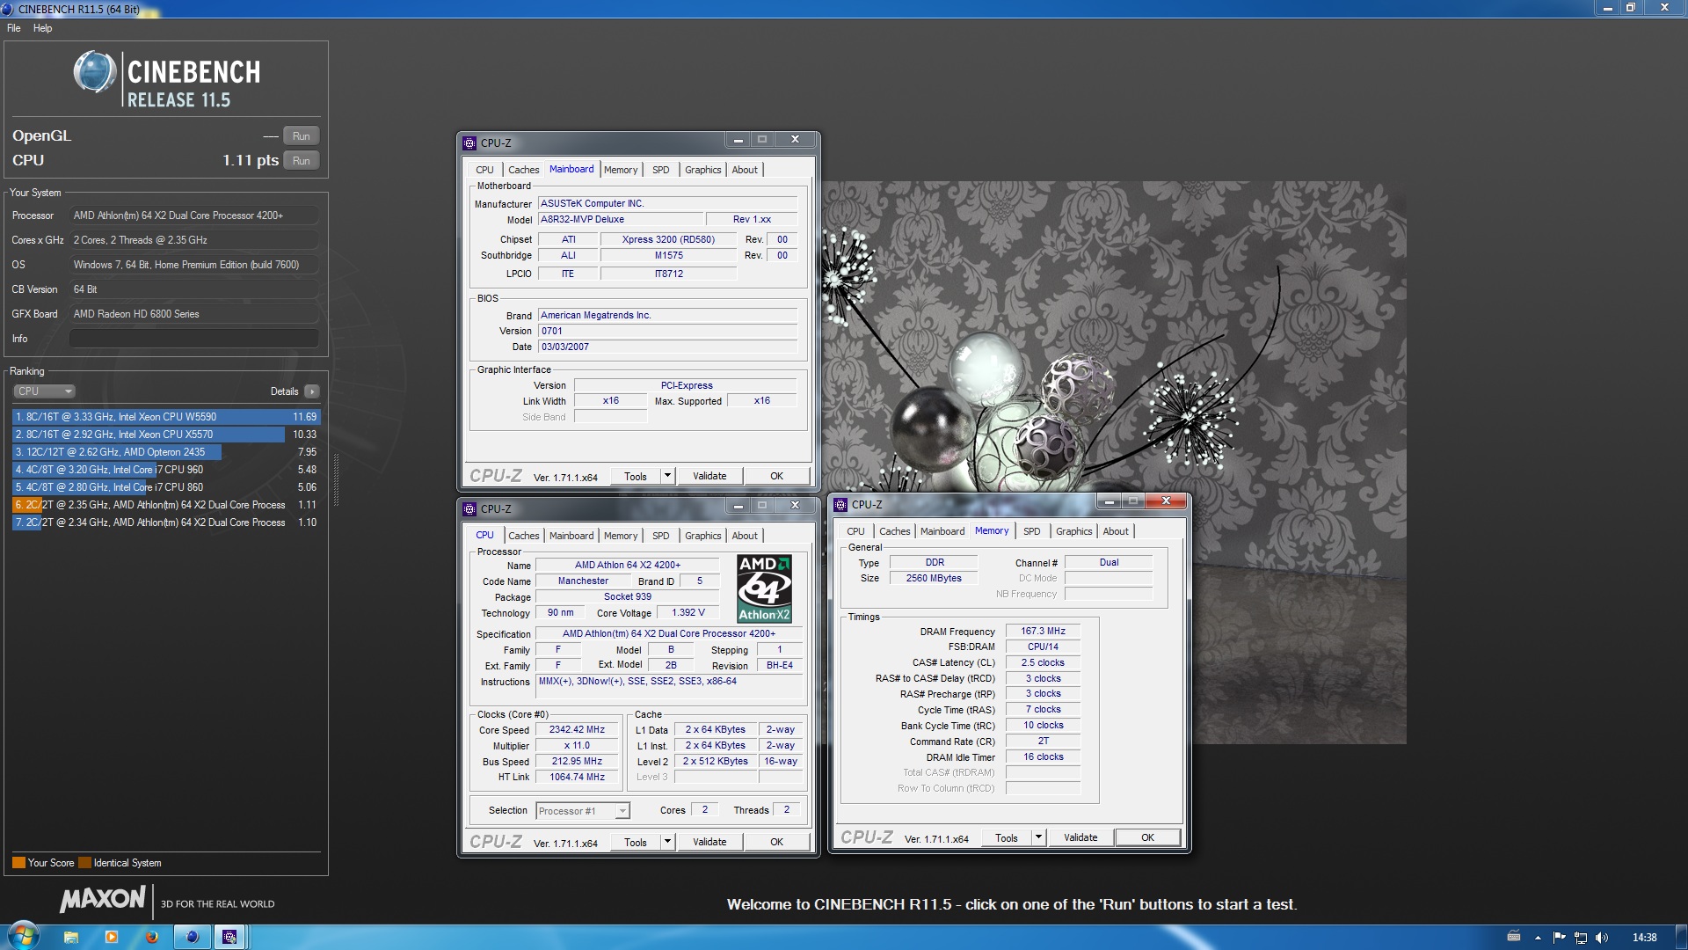The width and height of the screenshot is (1688, 950).
Task: Close the Memory CPU-Z window
Action: pos(1167,501)
